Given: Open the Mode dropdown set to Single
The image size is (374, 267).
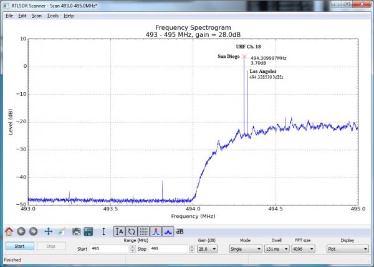Looking at the screenshot, I should coord(246,249).
